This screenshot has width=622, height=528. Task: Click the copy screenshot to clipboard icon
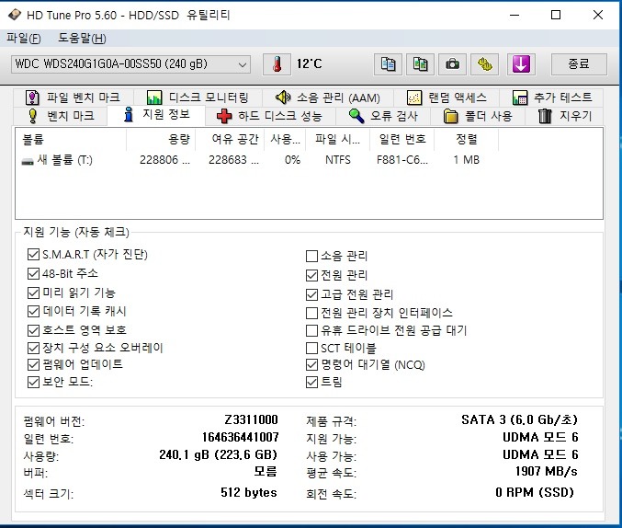click(x=420, y=64)
